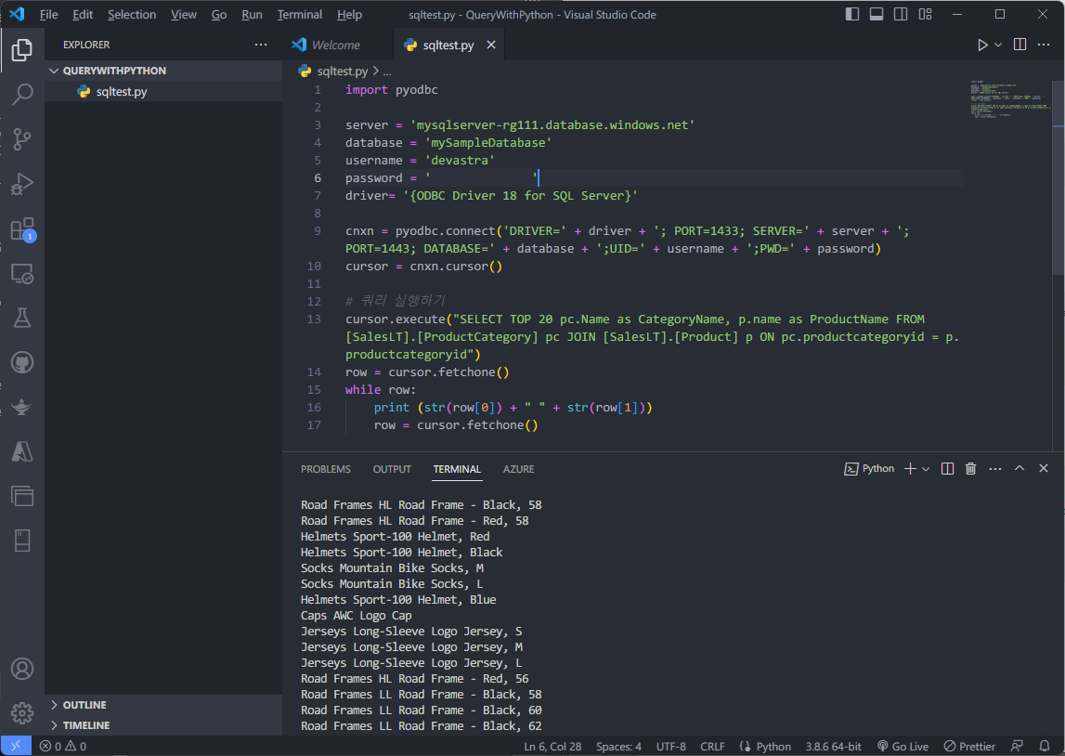Screen dimensions: 1065x756
Task: Open Explorer views and more actions
Action: [x=261, y=45]
